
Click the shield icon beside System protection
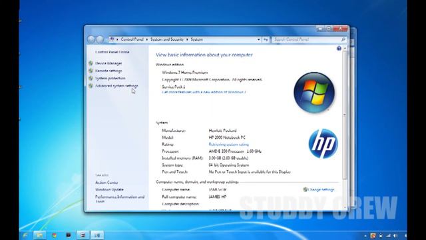pos(91,78)
